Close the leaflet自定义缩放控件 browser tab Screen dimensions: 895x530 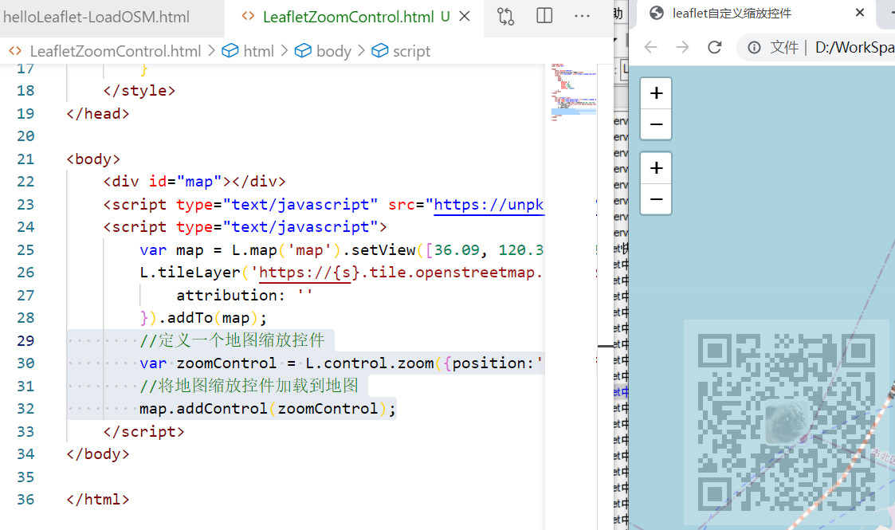pos(860,13)
